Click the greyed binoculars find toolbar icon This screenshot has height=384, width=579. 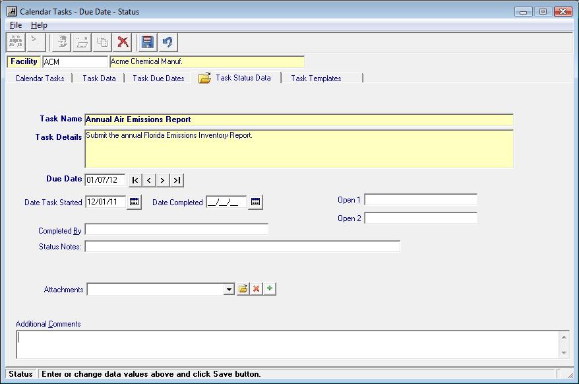pos(16,42)
